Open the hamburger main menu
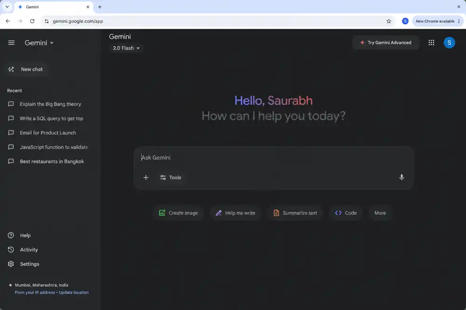466x310 pixels. pos(11,43)
